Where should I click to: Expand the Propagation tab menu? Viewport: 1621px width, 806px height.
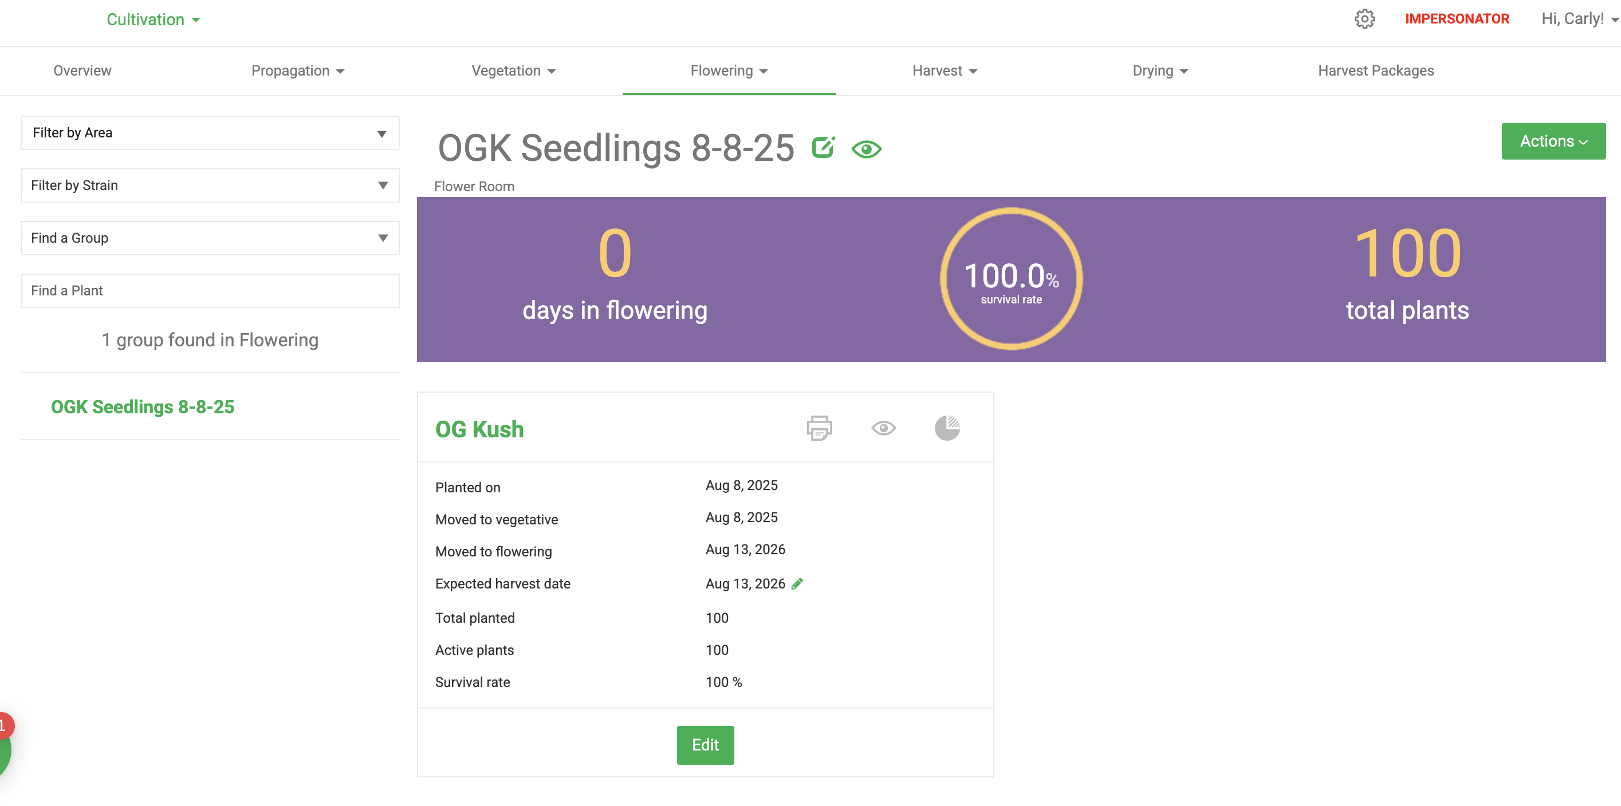coord(298,70)
